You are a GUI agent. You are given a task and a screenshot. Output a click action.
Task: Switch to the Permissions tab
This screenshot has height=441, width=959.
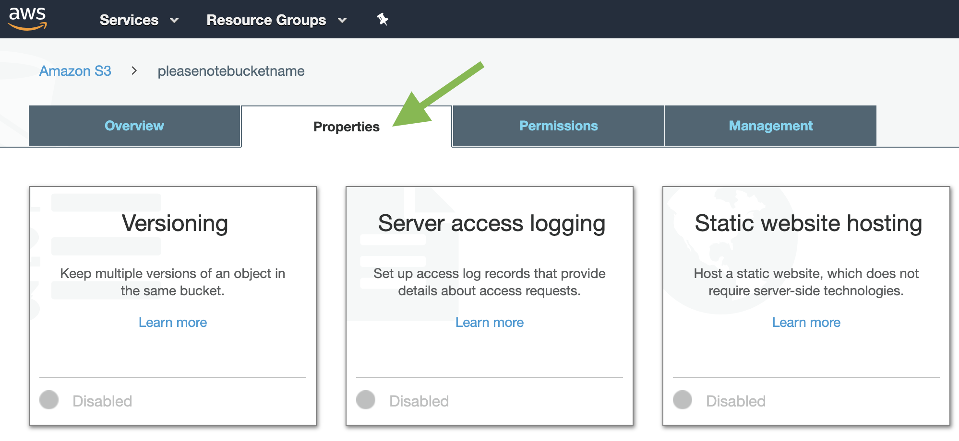coord(558,126)
